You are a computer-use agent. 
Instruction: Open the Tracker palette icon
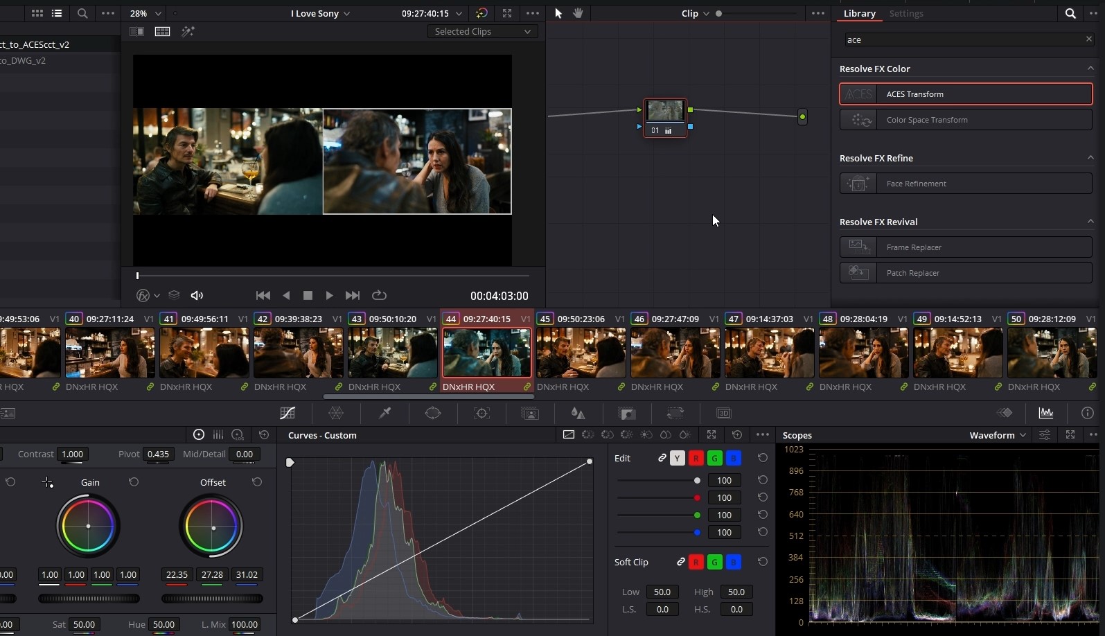481,413
